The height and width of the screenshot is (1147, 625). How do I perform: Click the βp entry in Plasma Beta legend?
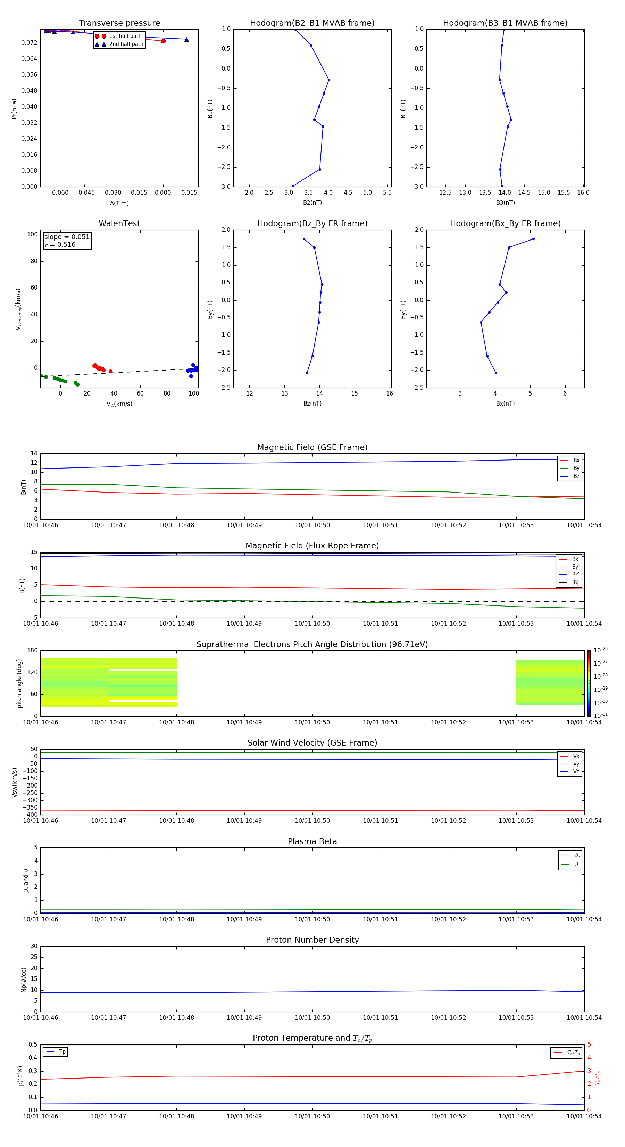click(570, 855)
